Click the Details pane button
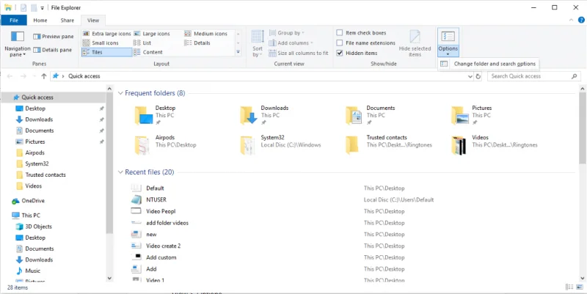The image size is (587, 294). click(x=53, y=50)
